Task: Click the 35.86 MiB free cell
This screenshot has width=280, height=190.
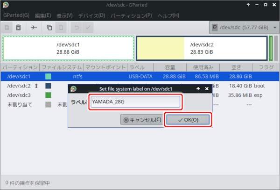Action: (240, 95)
